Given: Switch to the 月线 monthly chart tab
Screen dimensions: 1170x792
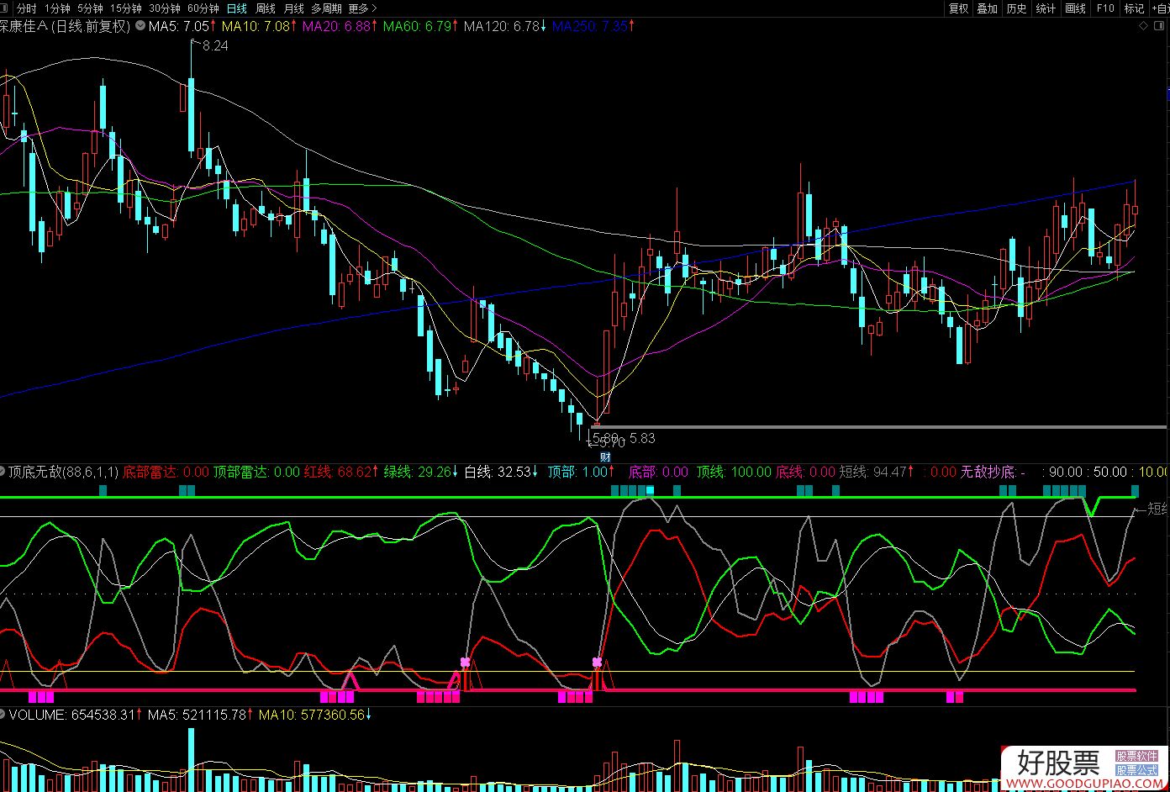Looking at the screenshot, I should click(x=293, y=8).
